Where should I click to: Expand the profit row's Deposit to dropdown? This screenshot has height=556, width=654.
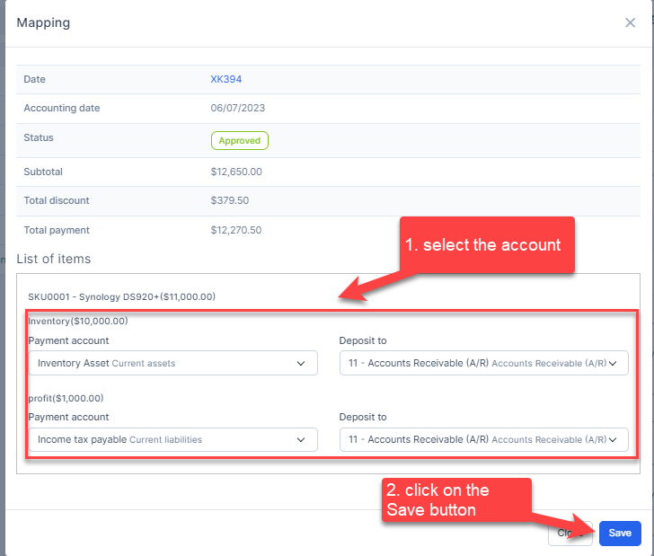tap(483, 439)
